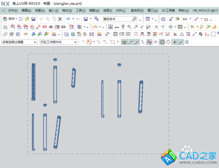Image resolution: width=219 pixels, height=168 pixels.
Task: Toggle the Mid Point snap
Action: (137, 42)
